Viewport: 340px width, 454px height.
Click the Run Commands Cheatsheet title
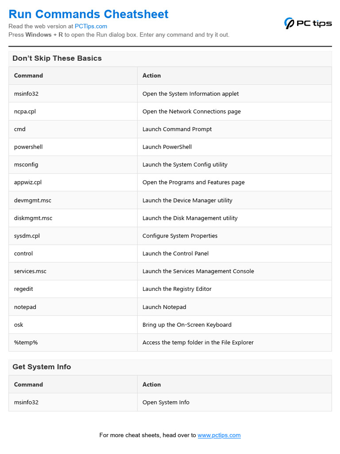89,14
